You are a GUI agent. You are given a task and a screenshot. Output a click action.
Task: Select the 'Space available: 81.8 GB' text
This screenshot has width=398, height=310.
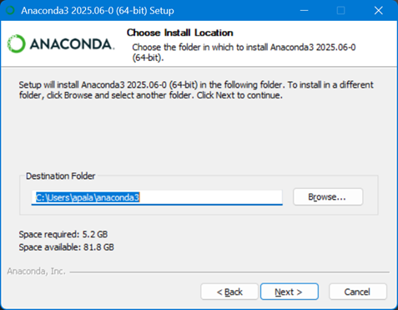click(66, 247)
